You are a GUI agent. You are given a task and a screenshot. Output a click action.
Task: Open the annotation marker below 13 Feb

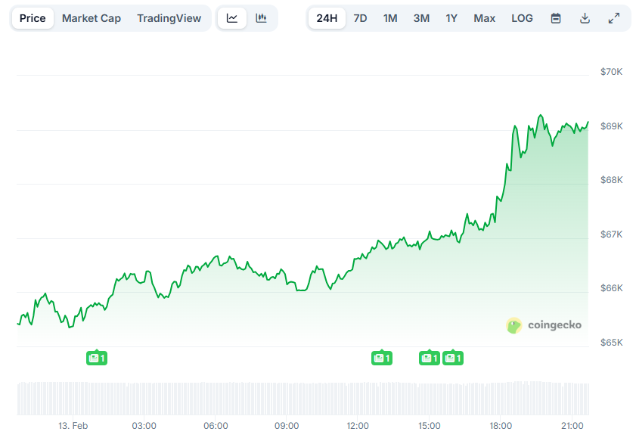(x=96, y=358)
